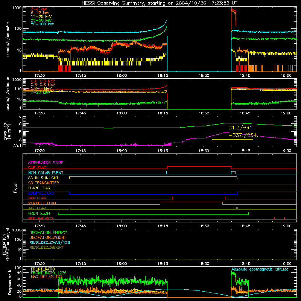Select the blue ECLIPSE_FLAG label
The width and height of the screenshot is (301, 301).
coord(41,193)
